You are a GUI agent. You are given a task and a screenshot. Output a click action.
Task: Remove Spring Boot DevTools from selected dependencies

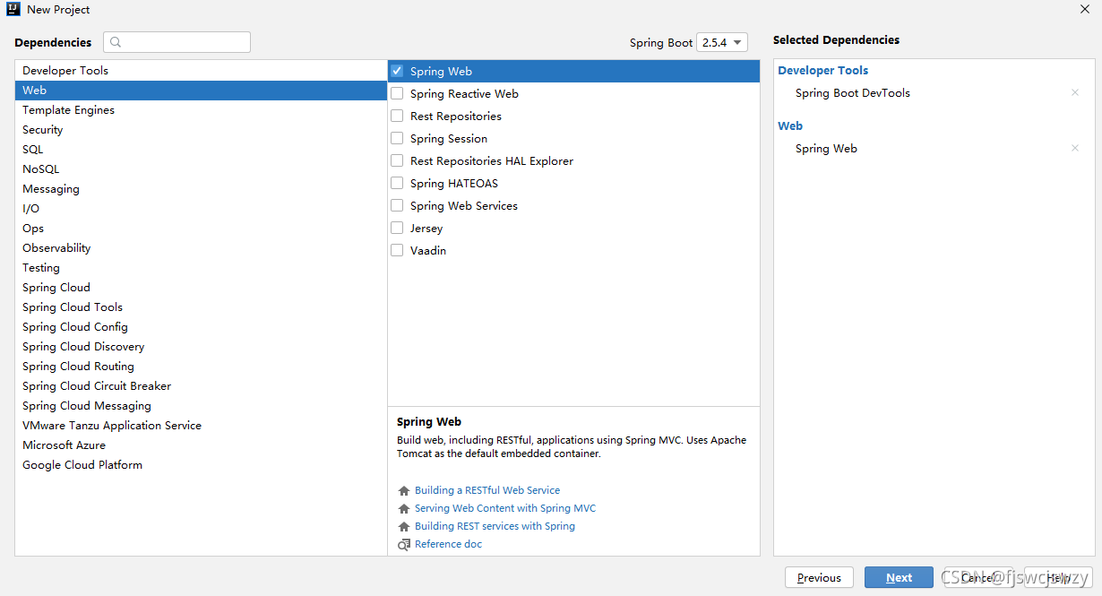(x=1075, y=92)
